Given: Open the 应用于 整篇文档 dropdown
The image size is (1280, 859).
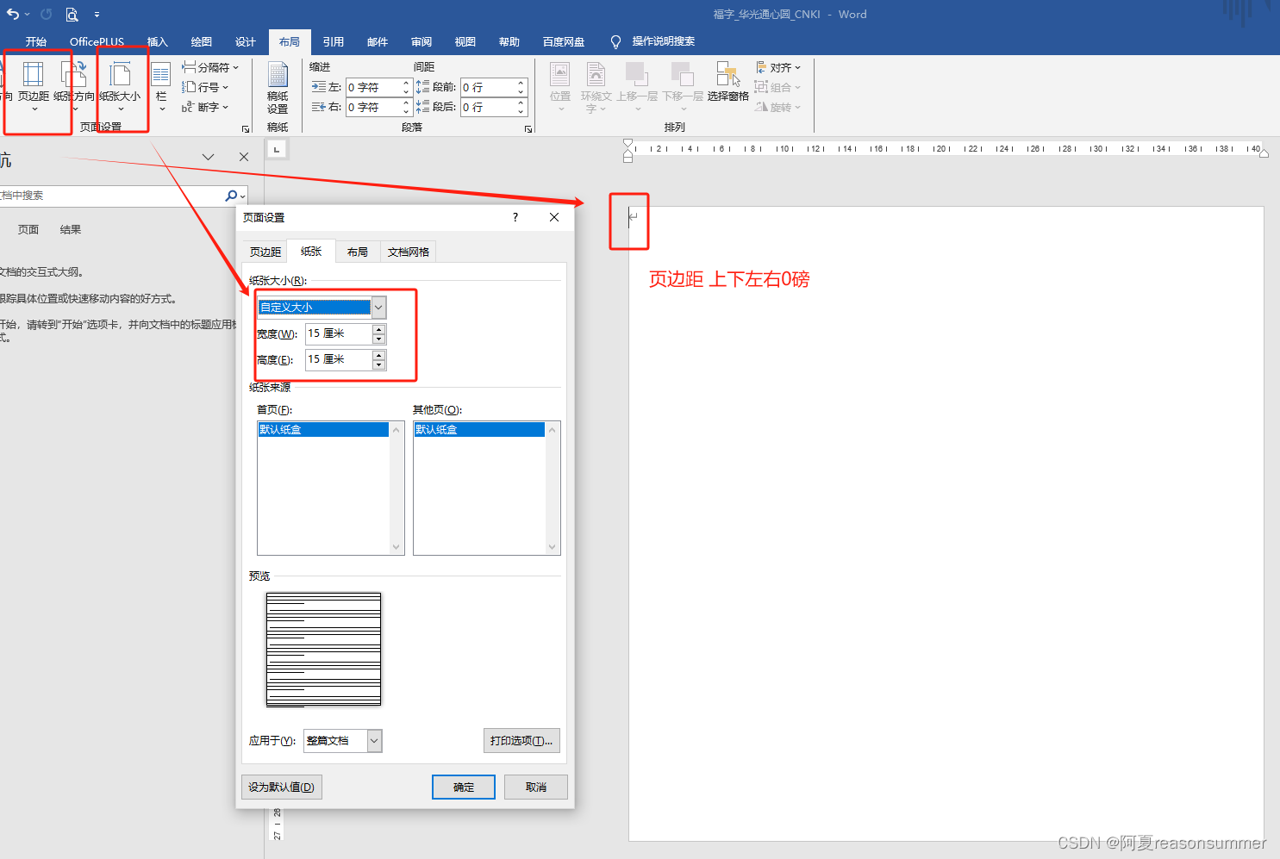Looking at the screenshot, I should (342, 741).
